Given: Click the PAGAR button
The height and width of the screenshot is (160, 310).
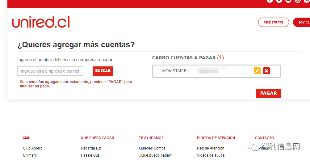Looking at the screenshot, I should (x=269, y=93).
